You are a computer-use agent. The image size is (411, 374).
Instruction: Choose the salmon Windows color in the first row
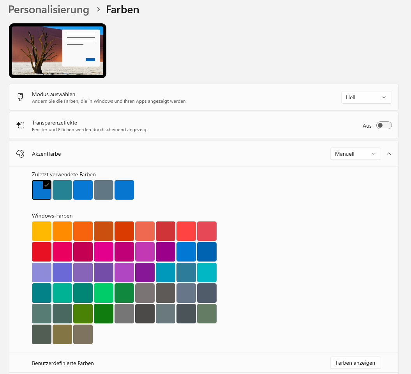click(145, 231)
